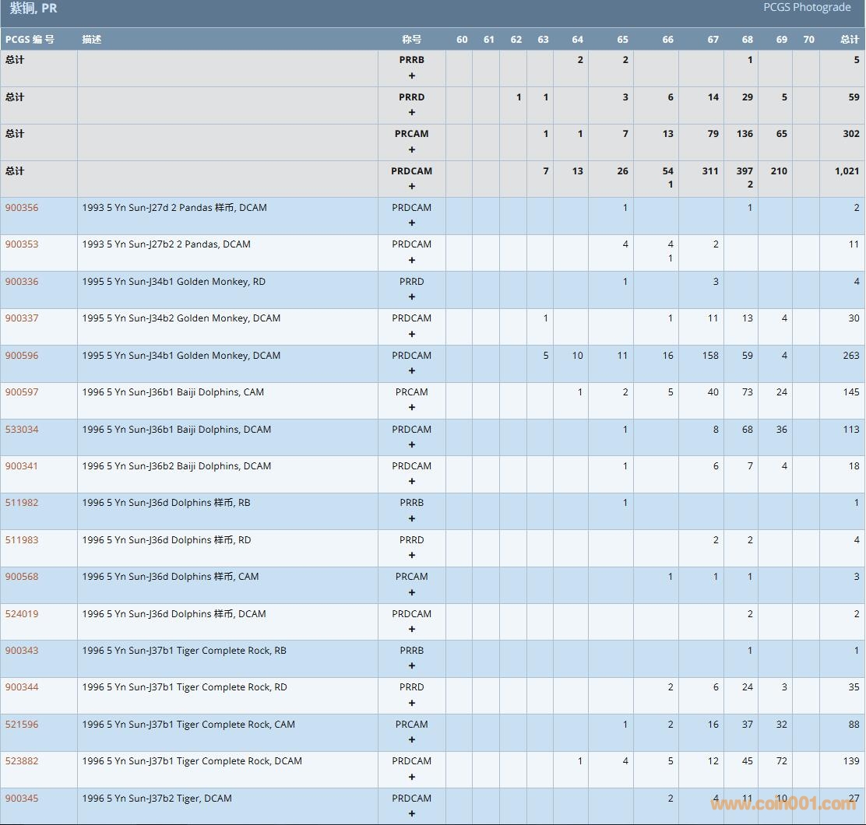This screenshot has width=866, height=825.
Task: Open PCGS number 900353 link
Action: pyautogui.click(x=22, y=244)
